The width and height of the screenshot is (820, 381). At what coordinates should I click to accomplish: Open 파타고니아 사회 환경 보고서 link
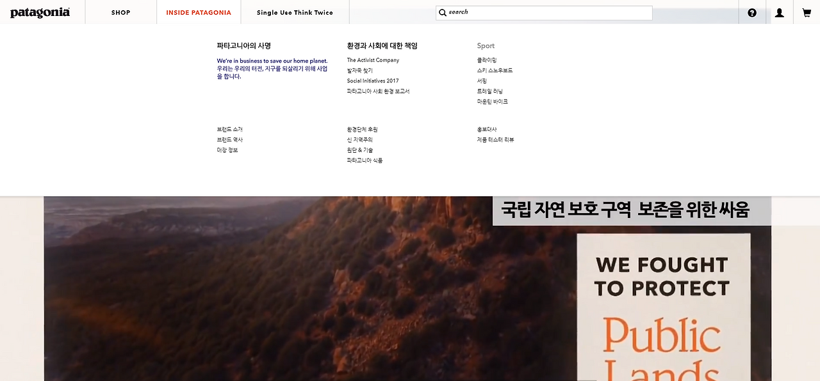(378, 91)
